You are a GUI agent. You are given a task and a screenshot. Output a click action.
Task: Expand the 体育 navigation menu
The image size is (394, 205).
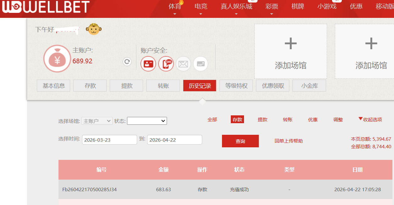[175, 7]
